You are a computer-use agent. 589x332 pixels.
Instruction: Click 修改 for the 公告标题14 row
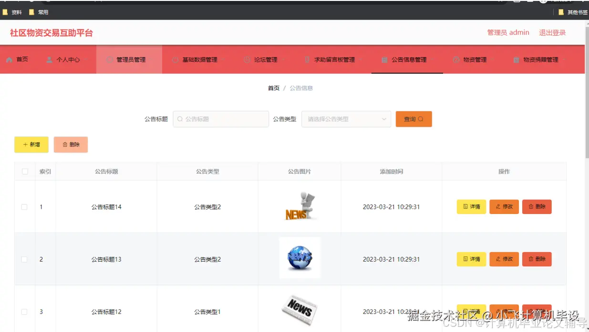pos(504,206)
